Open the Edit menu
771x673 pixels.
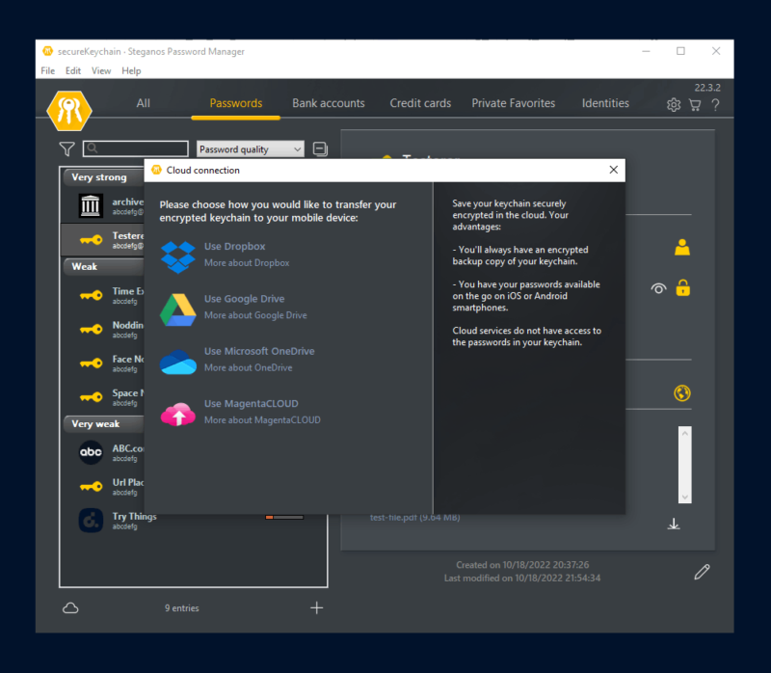click(x=73, y=70)
